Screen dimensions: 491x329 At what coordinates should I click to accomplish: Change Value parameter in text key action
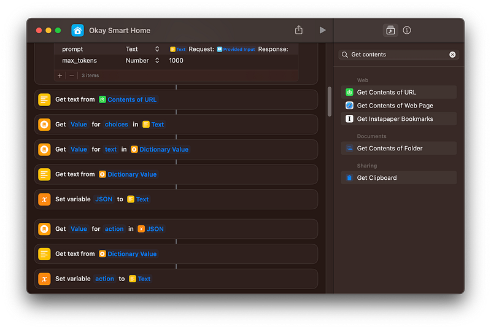[79, 149]
